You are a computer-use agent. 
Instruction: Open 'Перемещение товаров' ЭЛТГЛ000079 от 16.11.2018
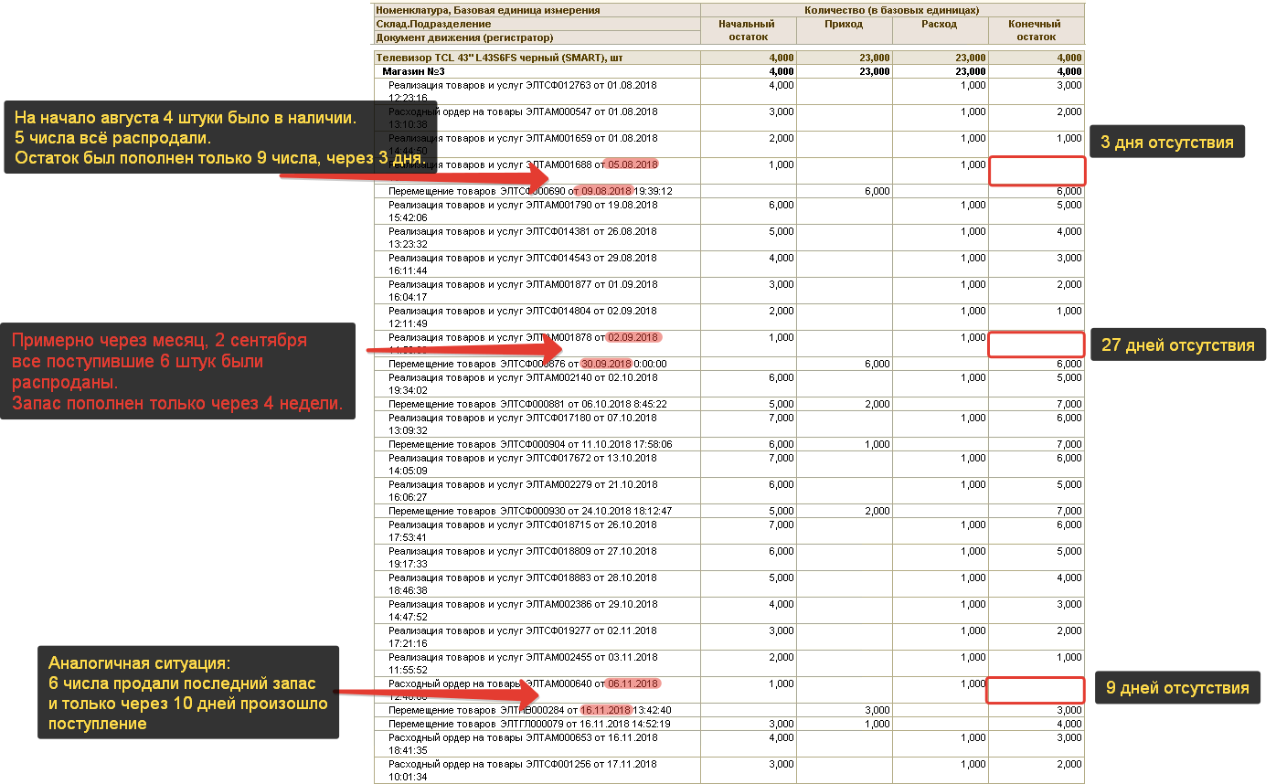[530, 724]
